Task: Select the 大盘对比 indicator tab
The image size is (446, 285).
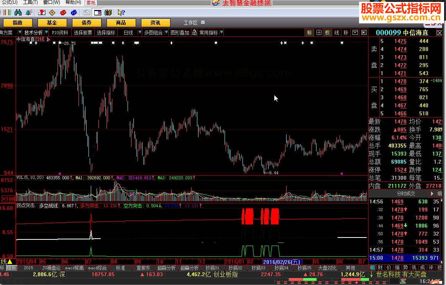Action: (x=327, y=268)
